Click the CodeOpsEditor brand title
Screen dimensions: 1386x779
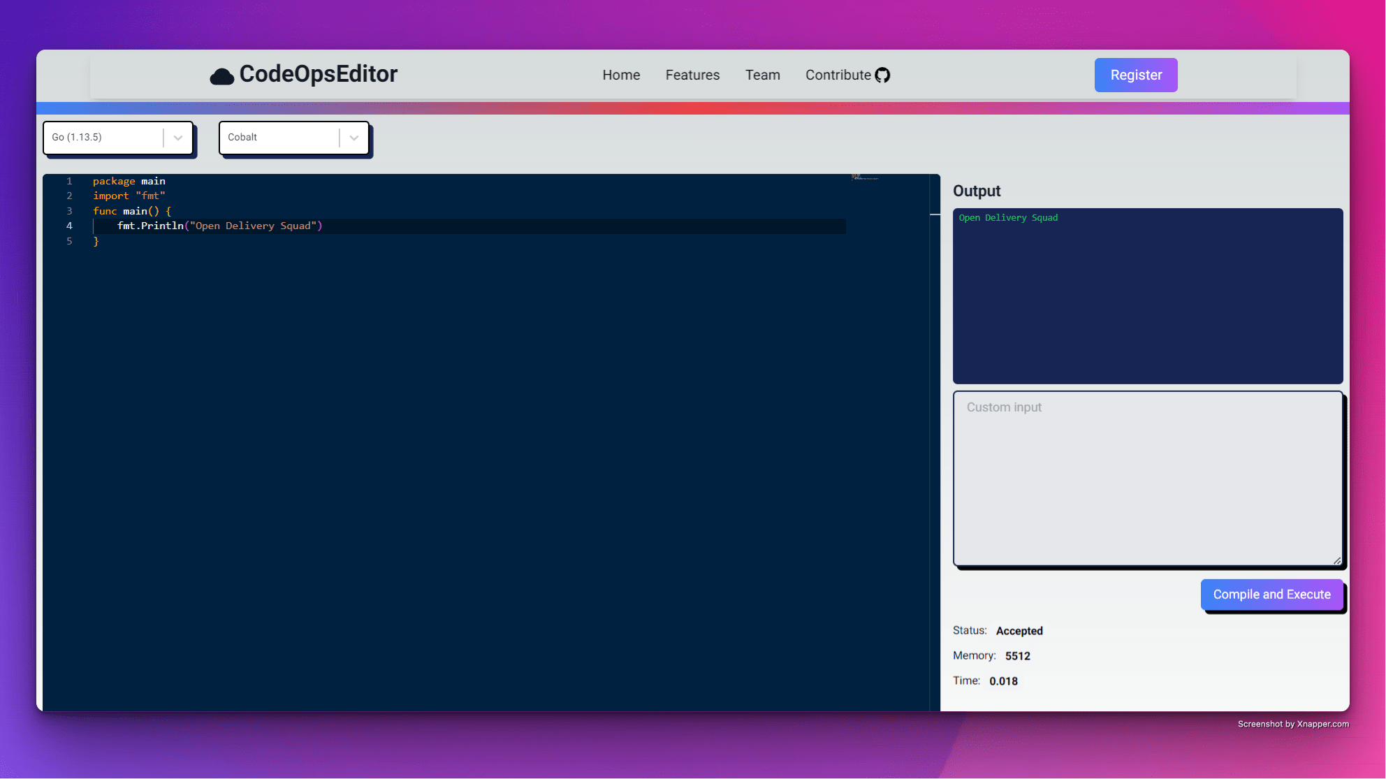pyautogui.click(x=318, y=74)
